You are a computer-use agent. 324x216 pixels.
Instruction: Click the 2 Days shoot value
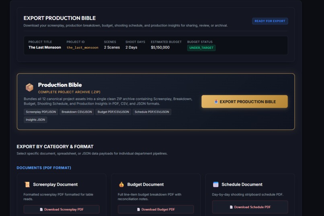coord(131,47)
